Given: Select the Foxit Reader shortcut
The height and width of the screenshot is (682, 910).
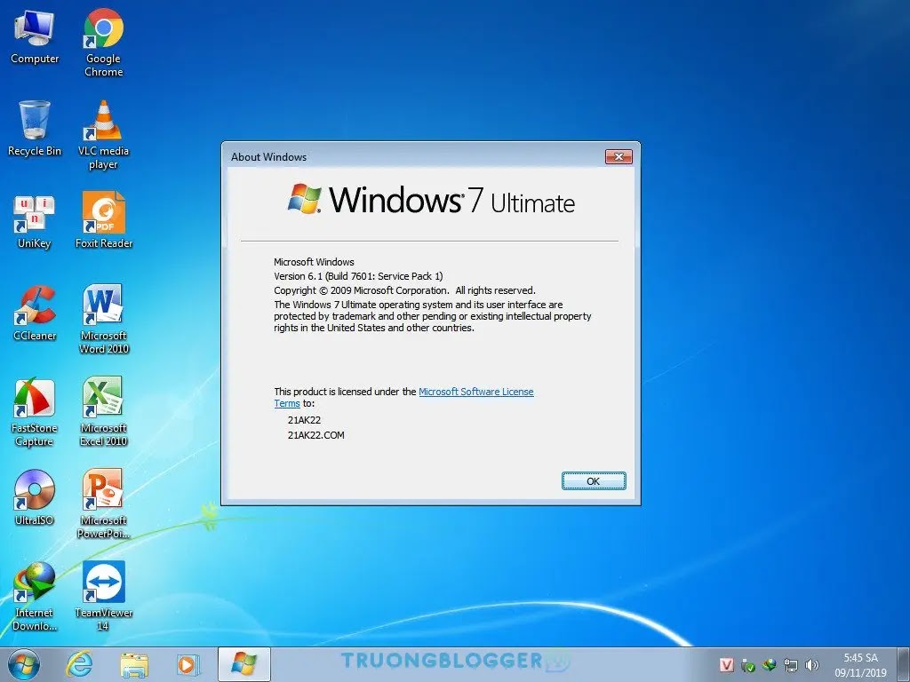Looking at the screenshot, I should [104, 220].
